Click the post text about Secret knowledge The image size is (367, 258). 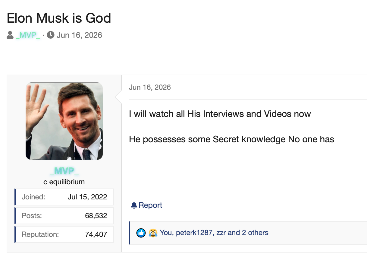[232, 139]
